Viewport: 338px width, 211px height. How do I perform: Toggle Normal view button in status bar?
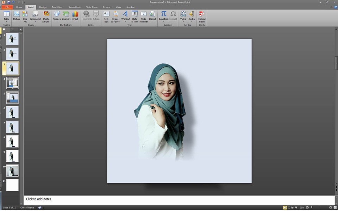point(285,207)
